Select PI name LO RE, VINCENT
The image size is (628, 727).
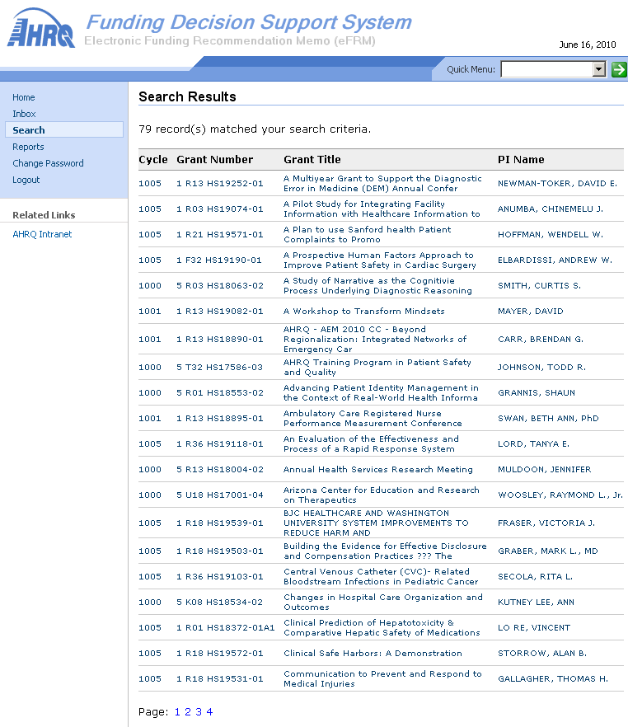(x=534, y=628)
